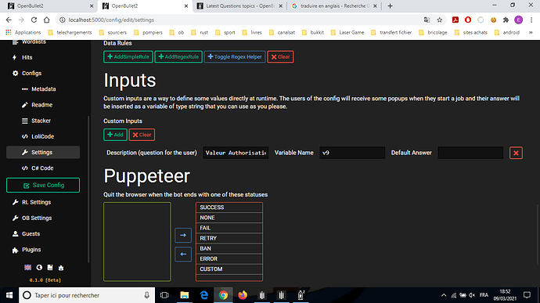
Task: Switch language using the UK flag icon
Action: tap(28, 268)
